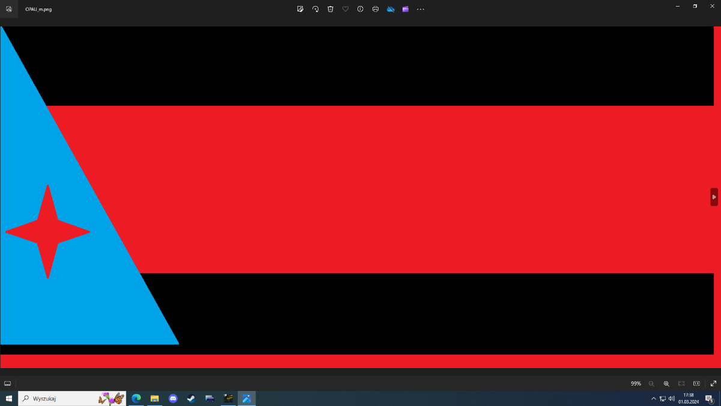Screen dimensions: 721x406
Task: Click the OneDrive cloud icon
Action: 391,9
